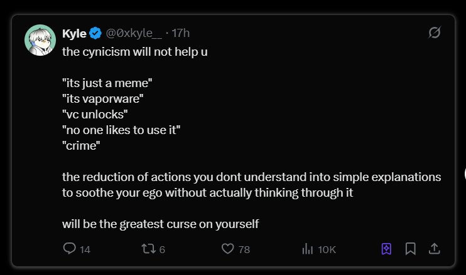Click the purple starred bookmark icon

(386, 249)
